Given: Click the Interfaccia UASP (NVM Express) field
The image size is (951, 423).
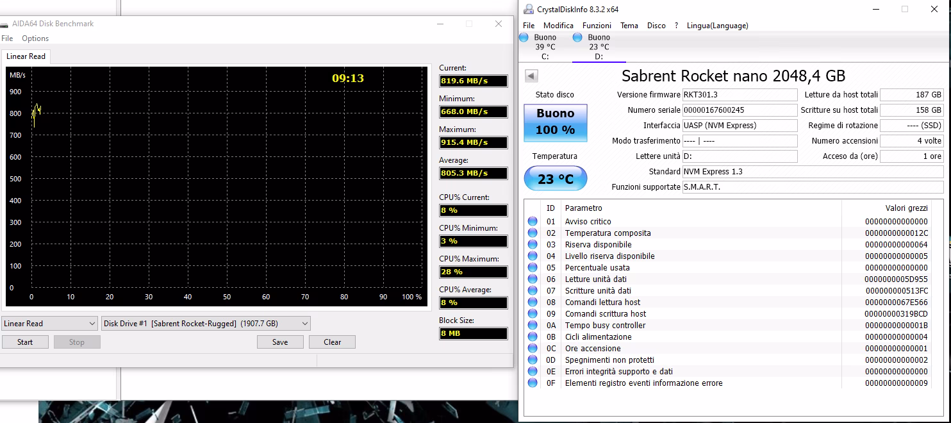Looking at the screenshot, I should pos(740,126).
